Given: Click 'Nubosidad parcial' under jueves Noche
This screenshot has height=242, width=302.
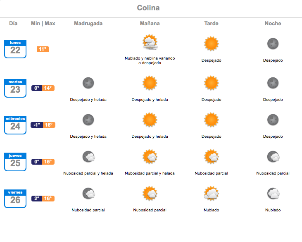Looking at the screenshot, I should pos(273,173).
